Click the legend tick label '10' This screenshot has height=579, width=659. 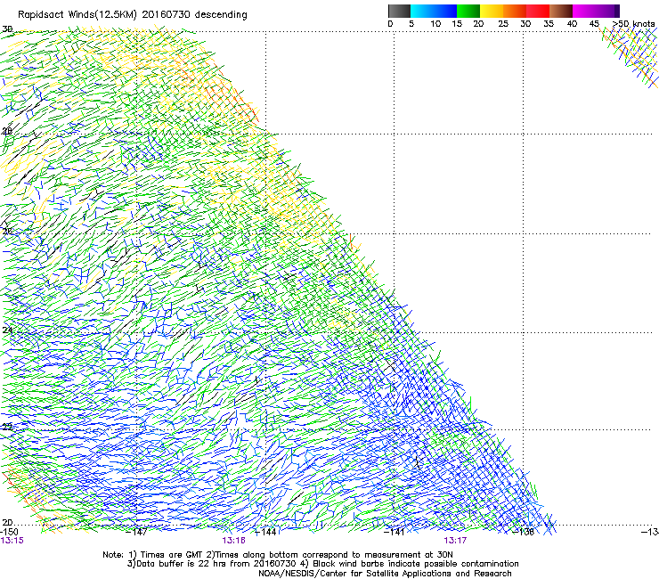(x=435, y=24)
